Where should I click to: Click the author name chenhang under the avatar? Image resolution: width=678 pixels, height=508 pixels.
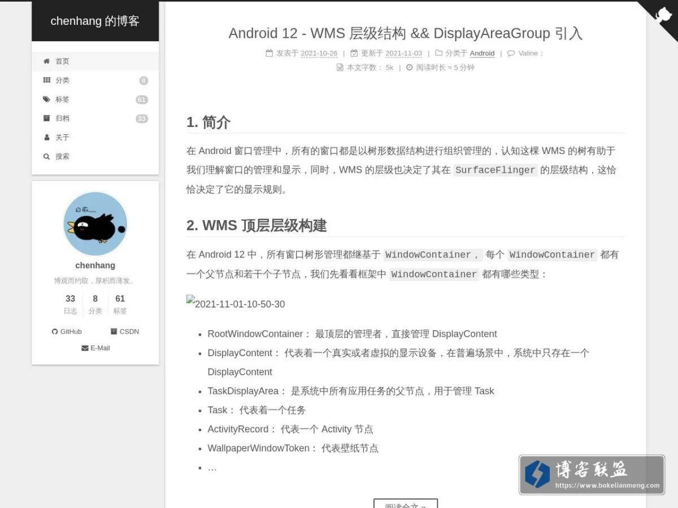pos(95,265)
